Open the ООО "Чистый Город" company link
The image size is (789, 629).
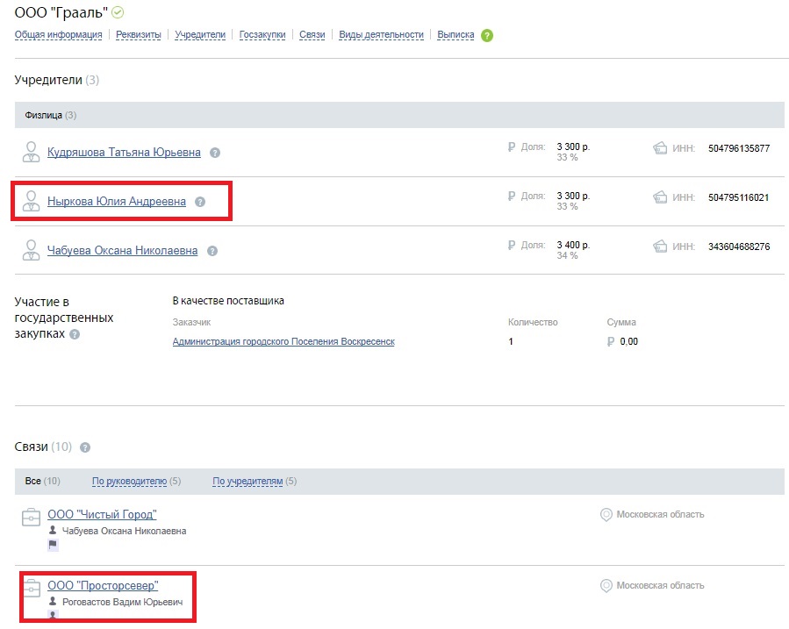pos(102,515)
